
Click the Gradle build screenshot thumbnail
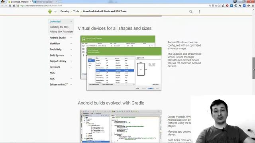tap(121, 126)
